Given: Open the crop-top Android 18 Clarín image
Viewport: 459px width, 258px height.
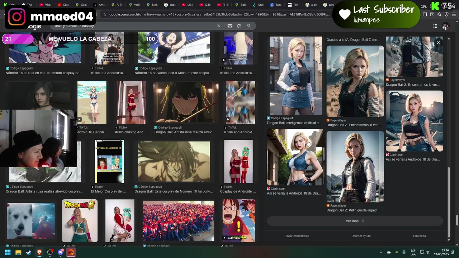Looking at the screenshot, I should (x=414, y=121).
